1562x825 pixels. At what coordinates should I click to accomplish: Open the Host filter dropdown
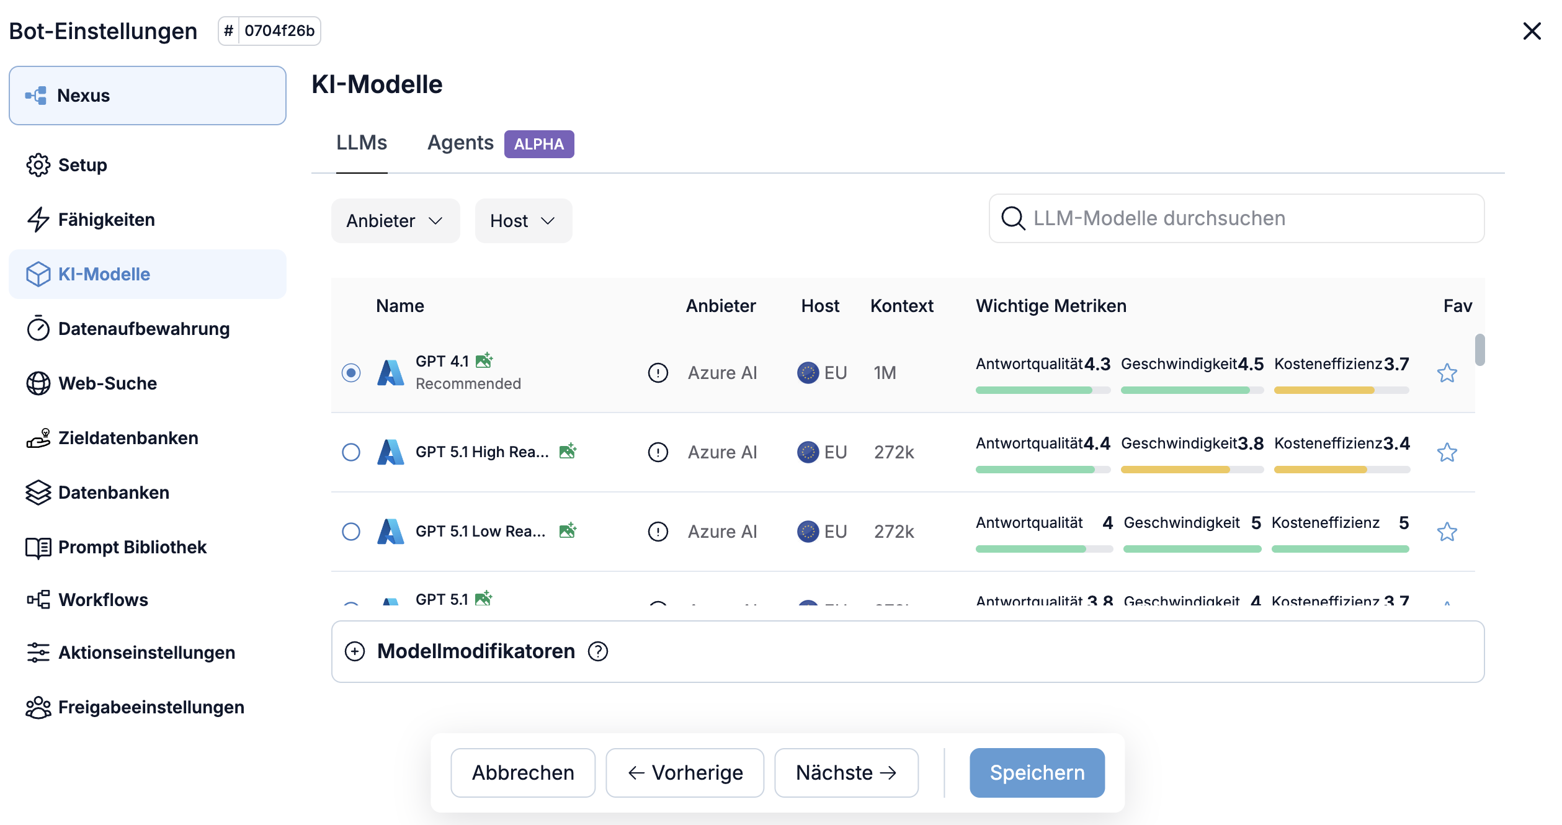click(522, 221)
